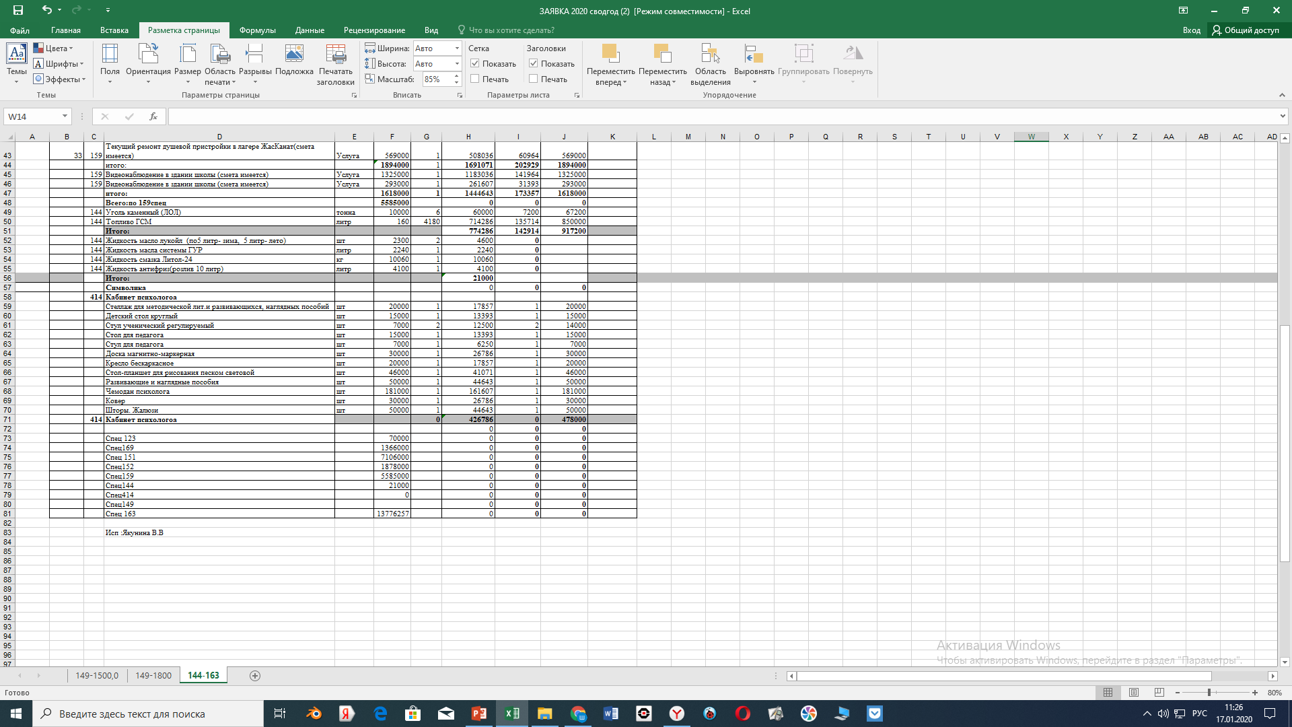The width and height of the screenshot is (1292, 727).
Task: Open Print Titles (Печатать заголовки)
Action: (x=336, y=64)
